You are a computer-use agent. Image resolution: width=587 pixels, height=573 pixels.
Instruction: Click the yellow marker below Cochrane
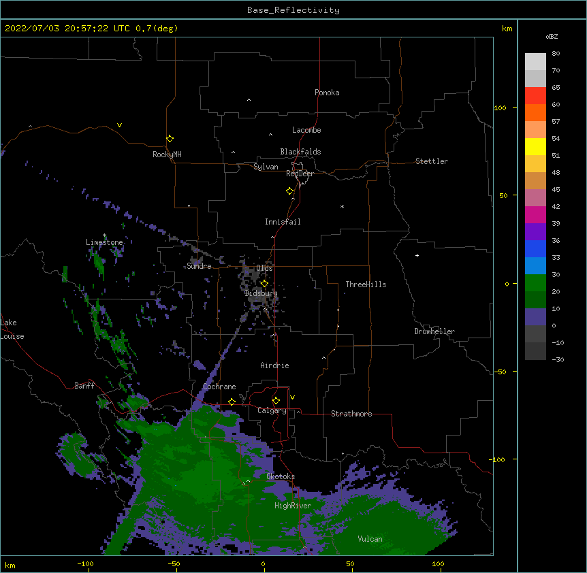[232, 402]
